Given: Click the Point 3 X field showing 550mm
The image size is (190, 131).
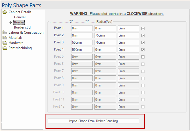Looking at the screenshot, I should coord(82,43).
